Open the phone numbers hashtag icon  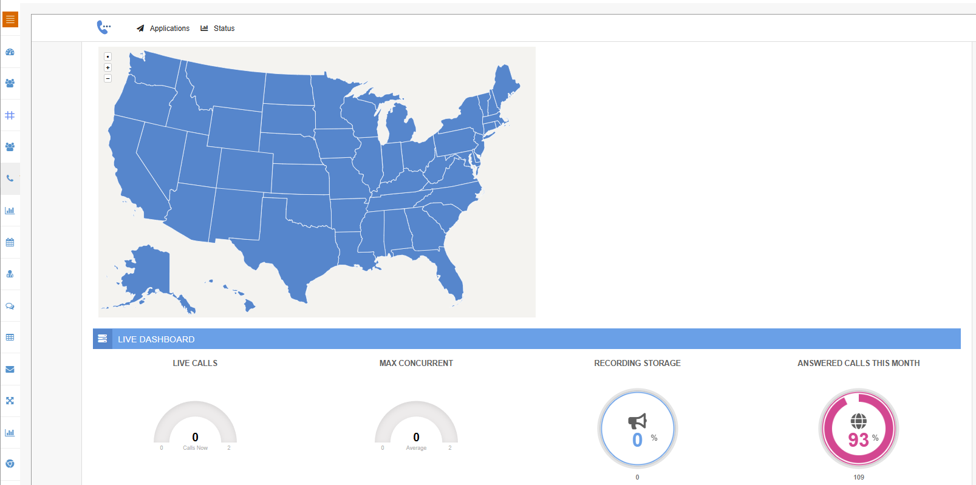(x=10, y=115)
